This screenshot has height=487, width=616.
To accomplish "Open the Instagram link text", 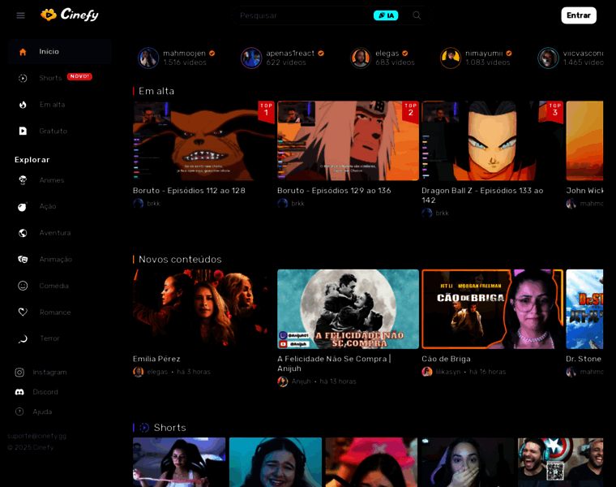I will (x=49, y=372).
